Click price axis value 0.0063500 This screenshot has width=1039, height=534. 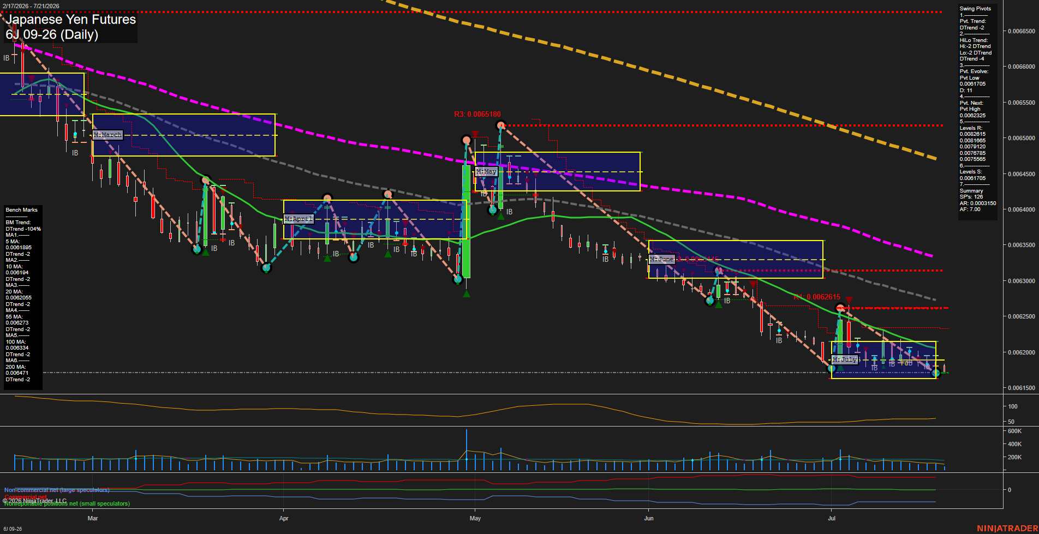pos(1021,245)
